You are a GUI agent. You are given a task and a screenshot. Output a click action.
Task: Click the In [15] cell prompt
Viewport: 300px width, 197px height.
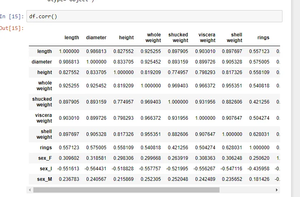[12, 17]
